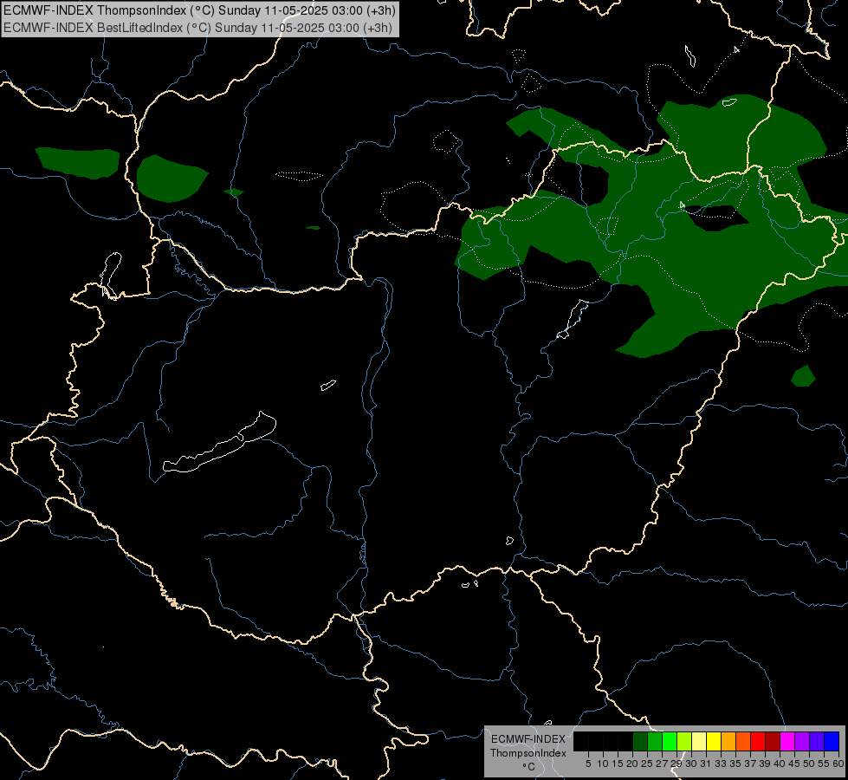848x780 pixels.
Task: Select the dark red 39–40 legend swatch
Action: [773, 741]
